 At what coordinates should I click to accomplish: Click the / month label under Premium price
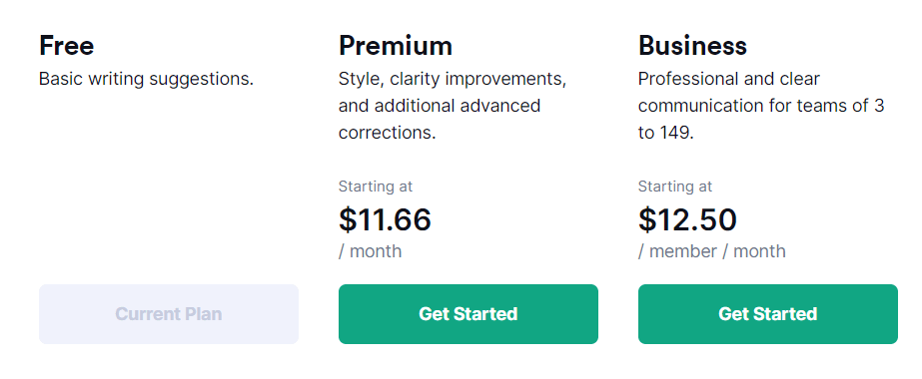371,251
